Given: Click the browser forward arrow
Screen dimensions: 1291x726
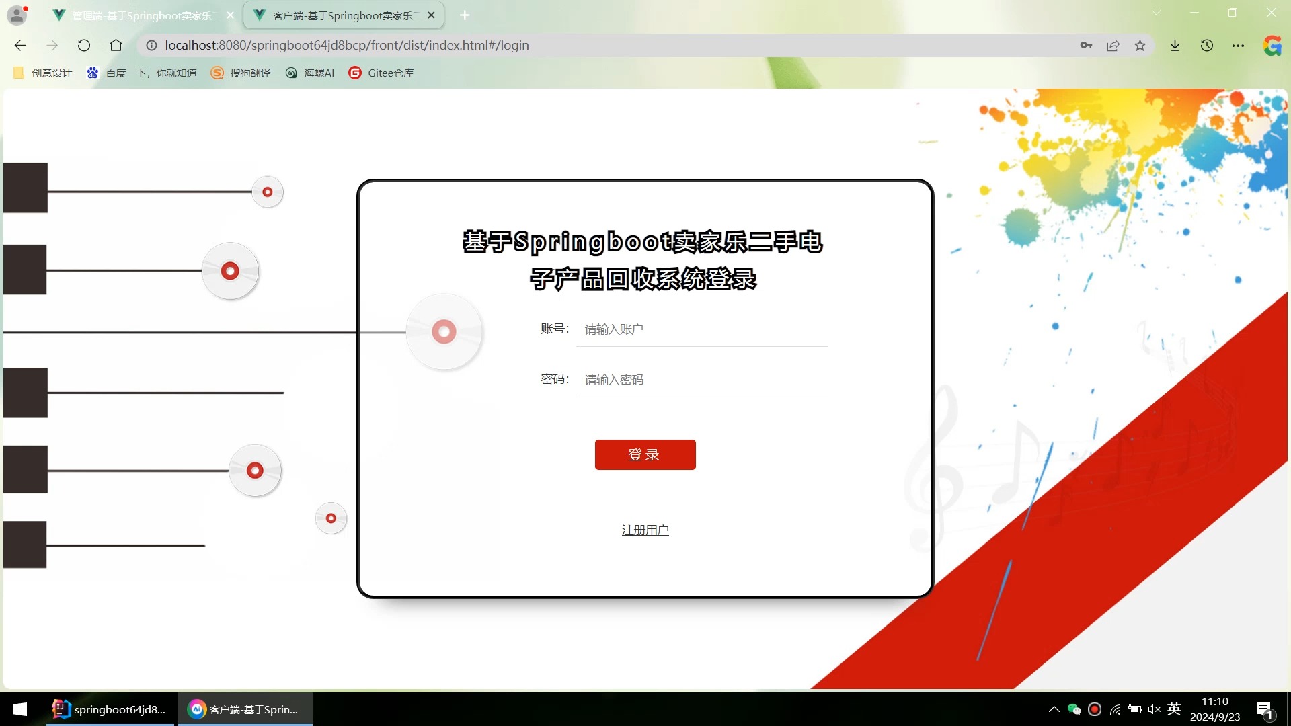Looking at the screenshot, I should pyautogui.click(x=52, y=45).
